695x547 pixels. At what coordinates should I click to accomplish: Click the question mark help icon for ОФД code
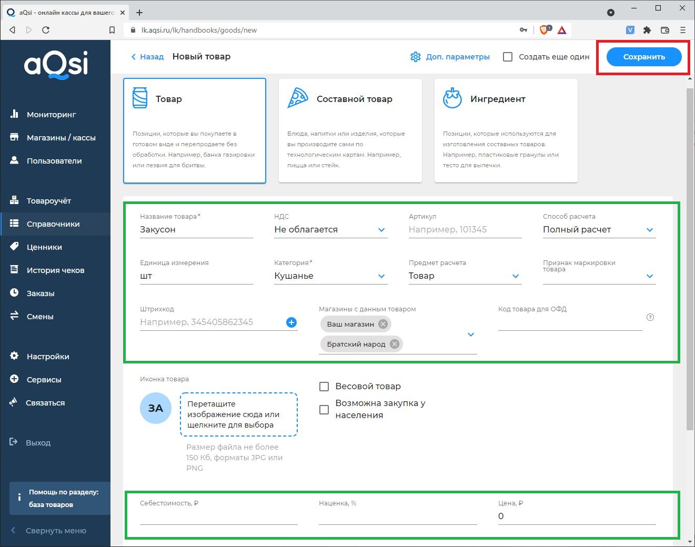point(650,317)
